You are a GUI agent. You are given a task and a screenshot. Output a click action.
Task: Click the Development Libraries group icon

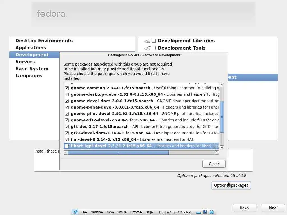147,41
